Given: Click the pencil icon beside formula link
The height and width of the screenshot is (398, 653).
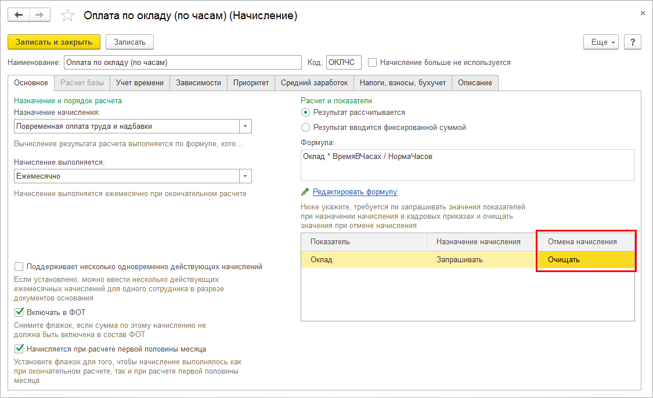Looking at the screenshot, I should [305, 192].
